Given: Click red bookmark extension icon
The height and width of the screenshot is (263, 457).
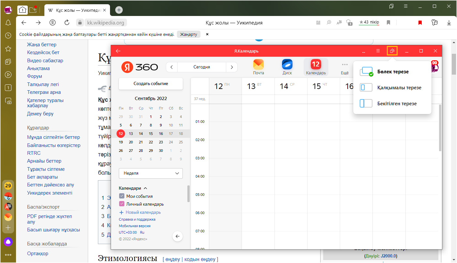Looking at the screenshot, I should click(420, 22).
